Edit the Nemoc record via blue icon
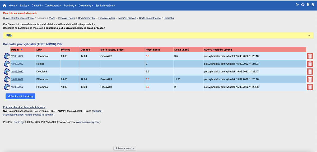 (x=6, y=63)
